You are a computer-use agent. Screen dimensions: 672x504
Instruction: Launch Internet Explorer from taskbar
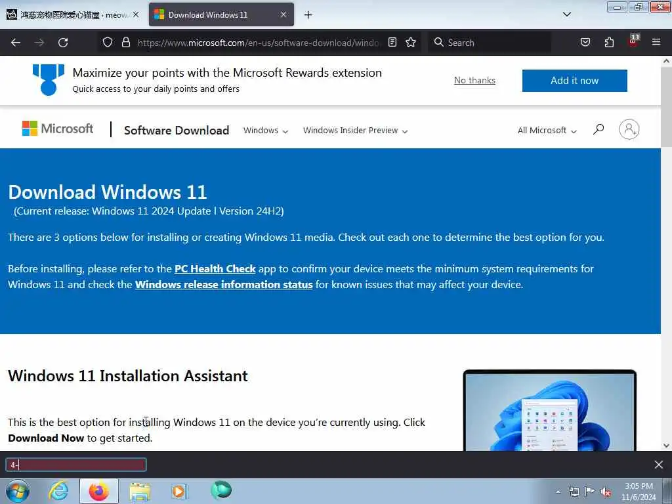(x=58, y=491)
